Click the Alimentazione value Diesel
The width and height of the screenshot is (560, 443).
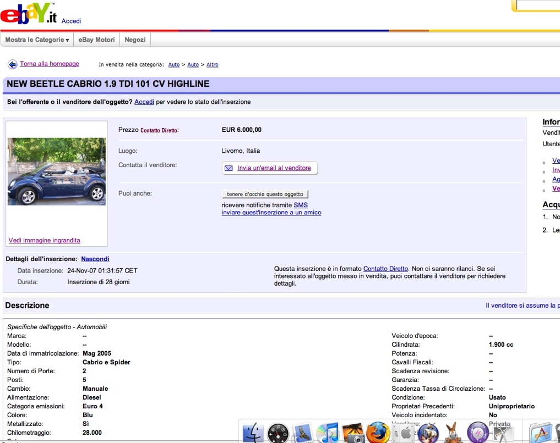coord(92,397)
